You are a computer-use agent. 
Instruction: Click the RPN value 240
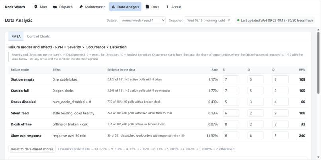pyautogui.click(x=302, y=136)
